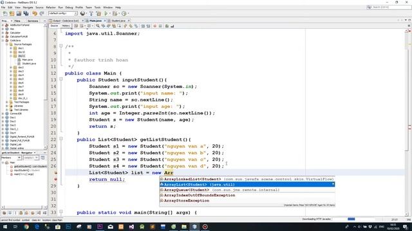Close the Main.java editor tab
412x231 pixels.
[x=104, y=21]
